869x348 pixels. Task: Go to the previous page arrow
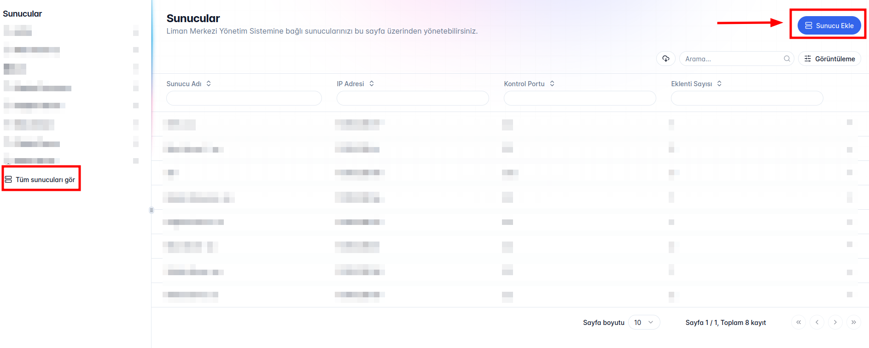[817, 322]
